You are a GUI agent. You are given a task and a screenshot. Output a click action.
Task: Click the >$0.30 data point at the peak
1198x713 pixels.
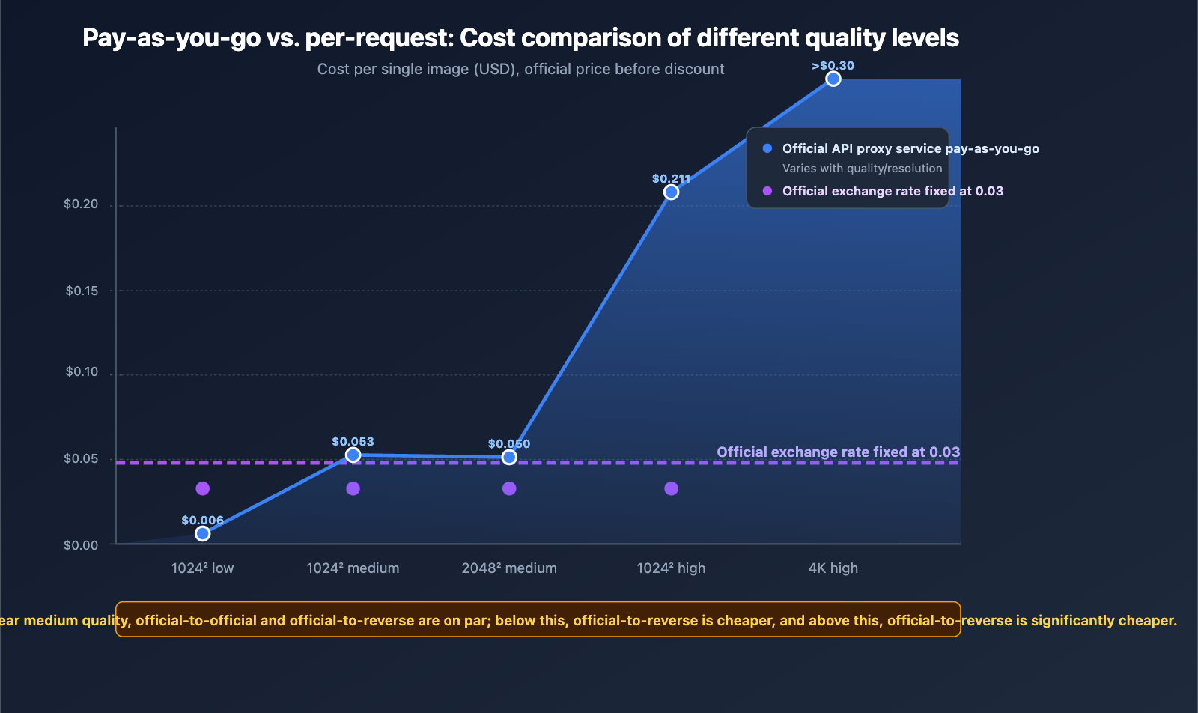(833, 79)
